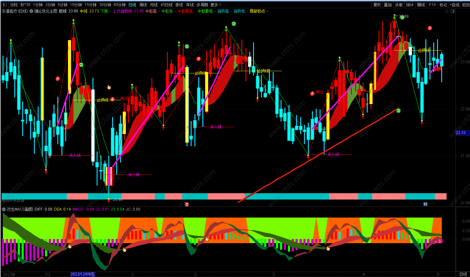Image resolution: width=470 pixels, height=277 pixels.
Task: Click the hand pointer icon in main chart
Action: pos(109,87)
